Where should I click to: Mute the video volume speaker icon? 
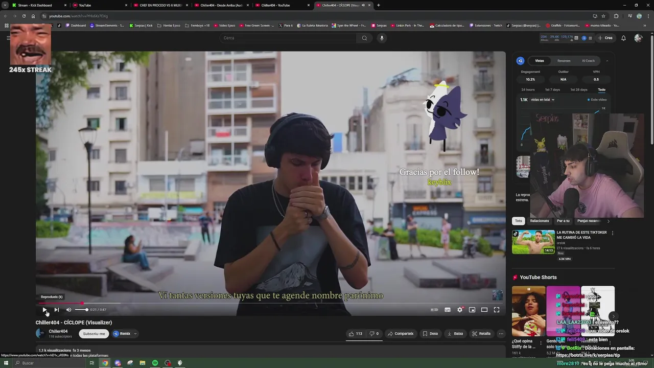[68, 310]
